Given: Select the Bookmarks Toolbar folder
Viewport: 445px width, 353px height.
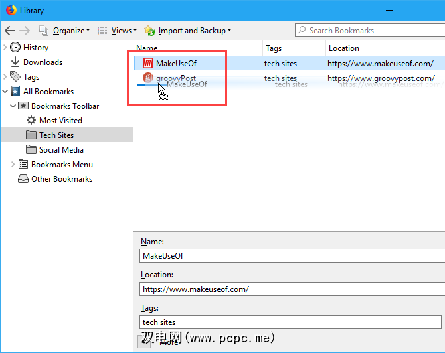Looking at the screenshot, I should click(65, 106).
